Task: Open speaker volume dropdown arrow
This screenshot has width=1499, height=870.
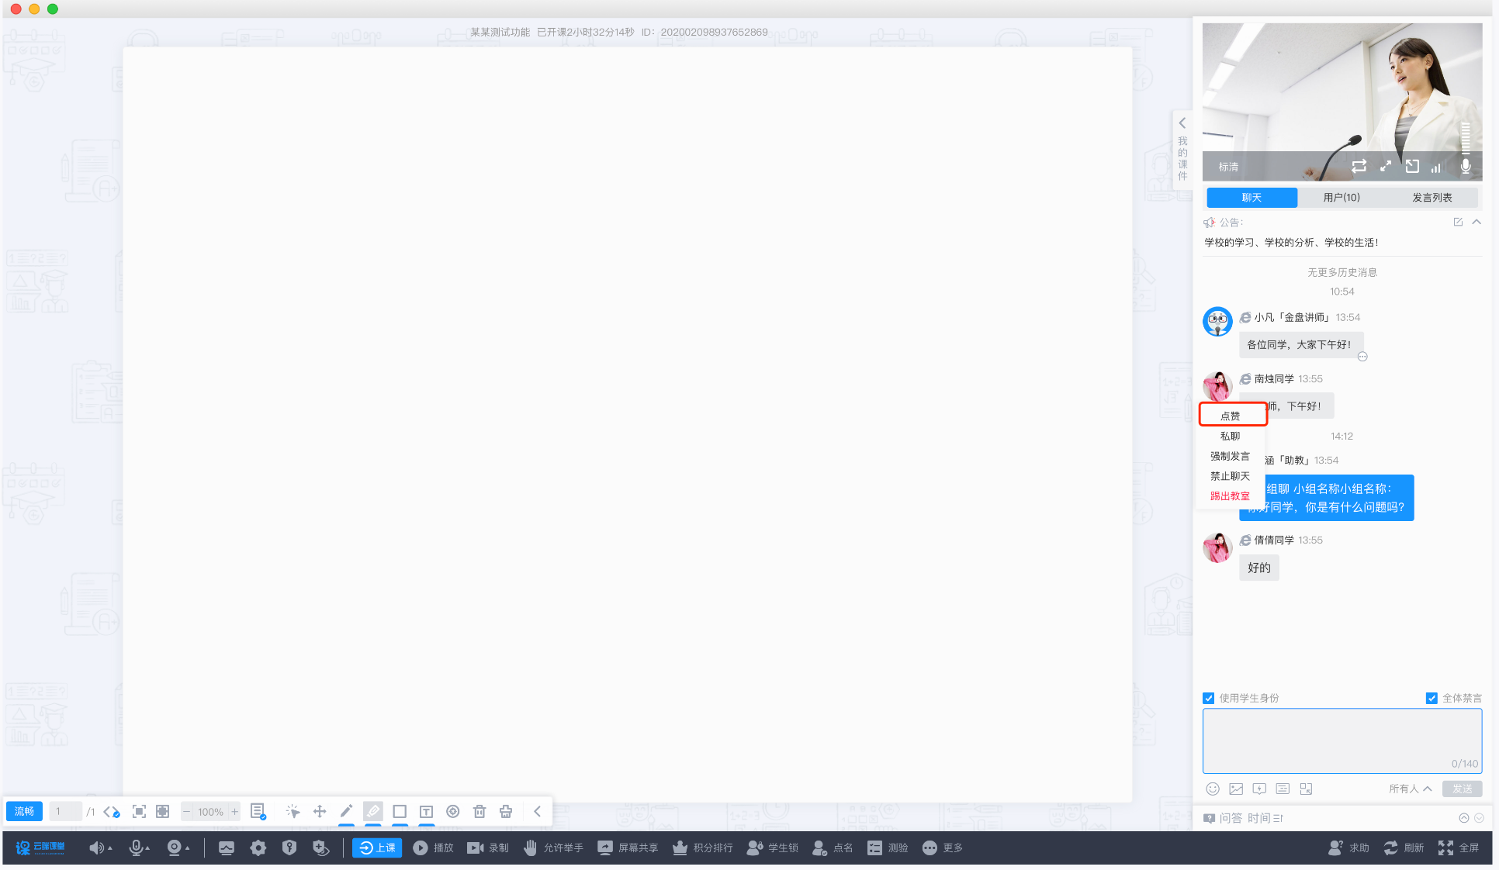Action: (110, 848)
